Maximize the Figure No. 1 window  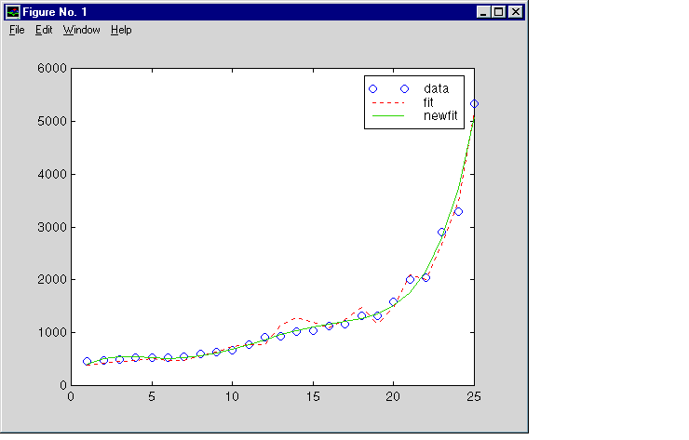click(x=499, y=12)
